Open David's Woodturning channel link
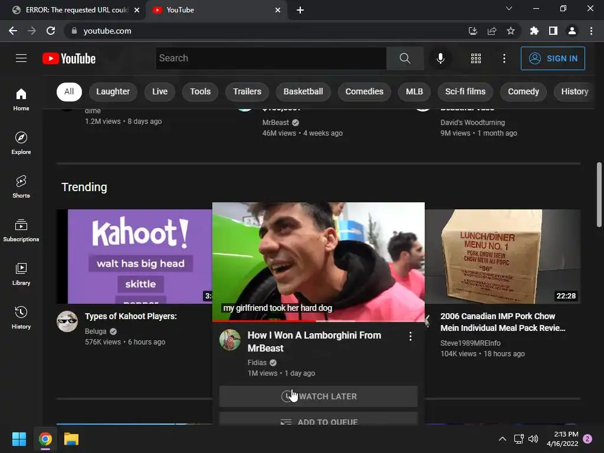Image resolution: width=604 pixels, height=453 pixels. [x=472, y=123]
